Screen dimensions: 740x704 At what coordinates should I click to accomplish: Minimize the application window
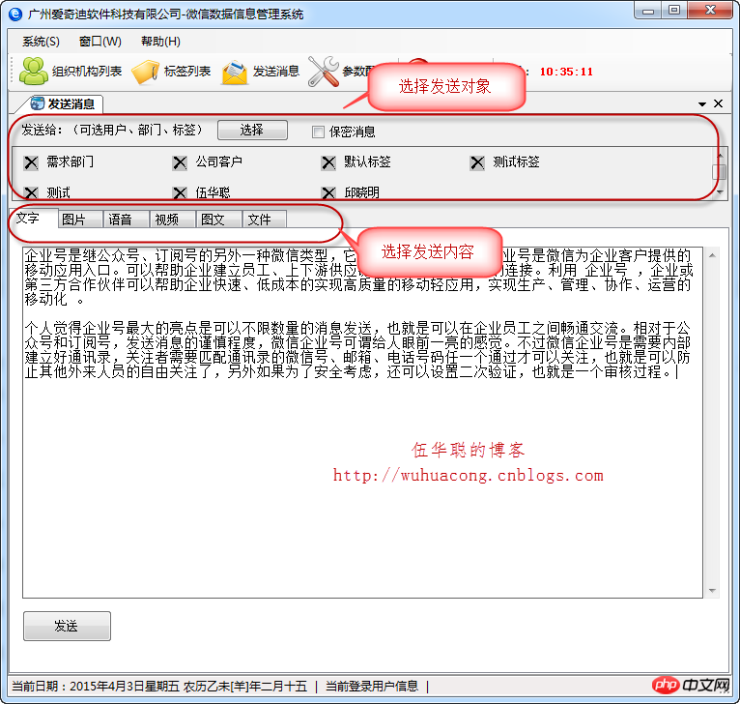point(648,11)
